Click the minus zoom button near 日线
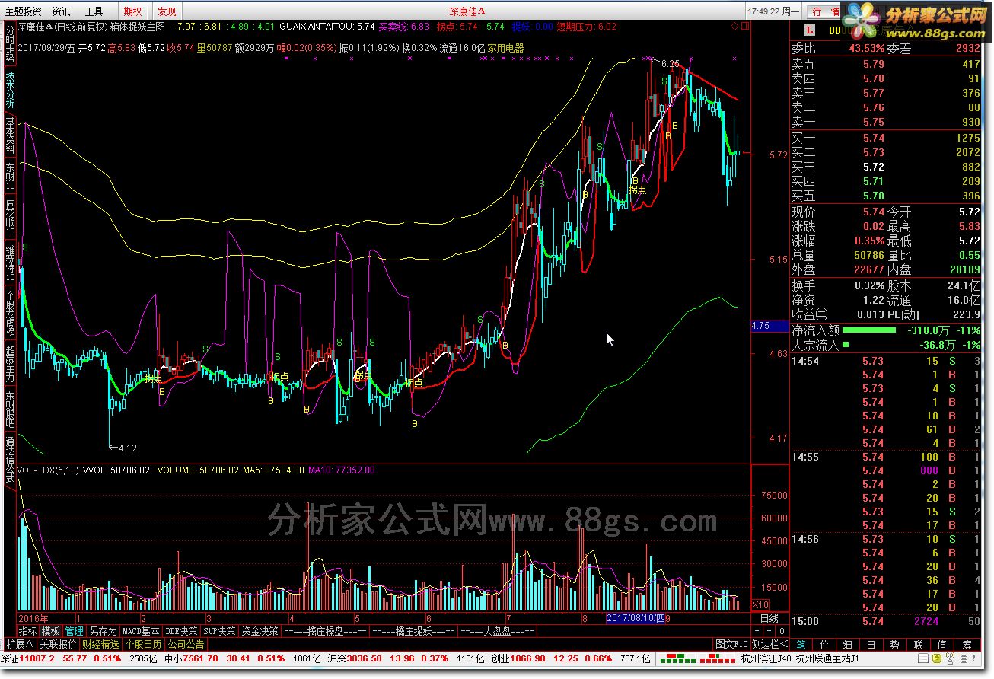 pos(769,631)
